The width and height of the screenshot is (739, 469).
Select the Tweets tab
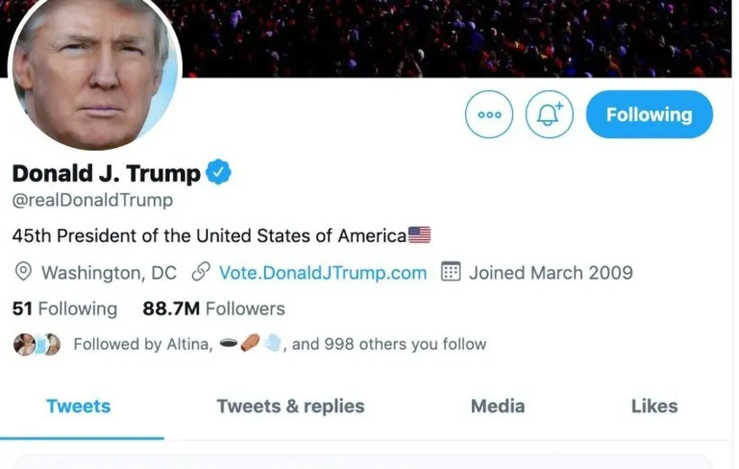(x=78, y=406)
